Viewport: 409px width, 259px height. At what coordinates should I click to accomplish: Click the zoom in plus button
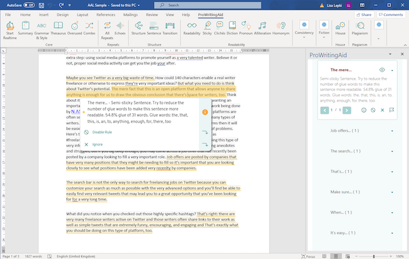tap(390, 256)
